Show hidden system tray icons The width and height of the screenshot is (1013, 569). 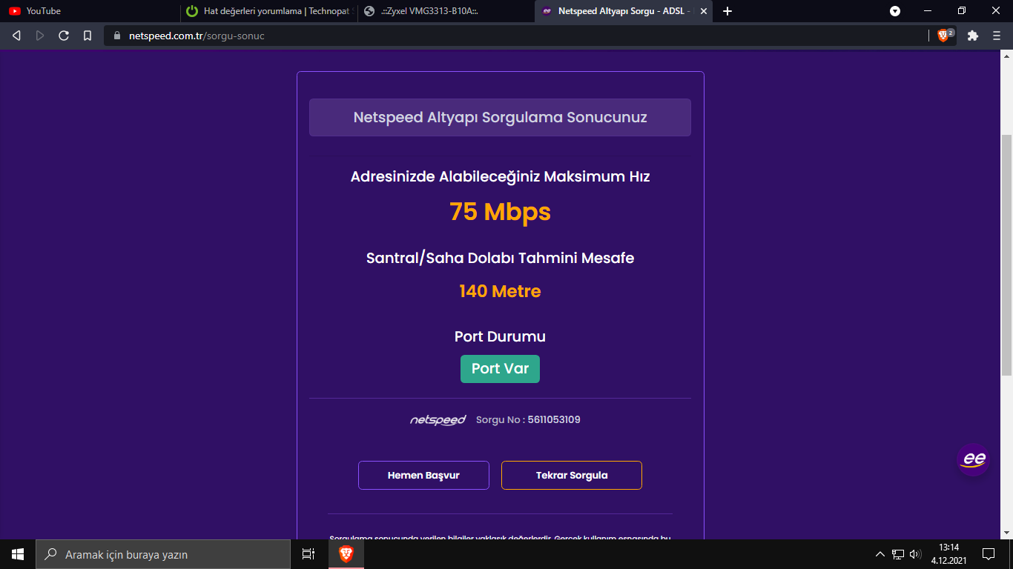point(880,554)
